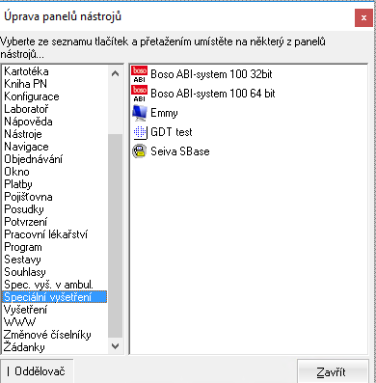Select Souhlasy category

(25, 272)
